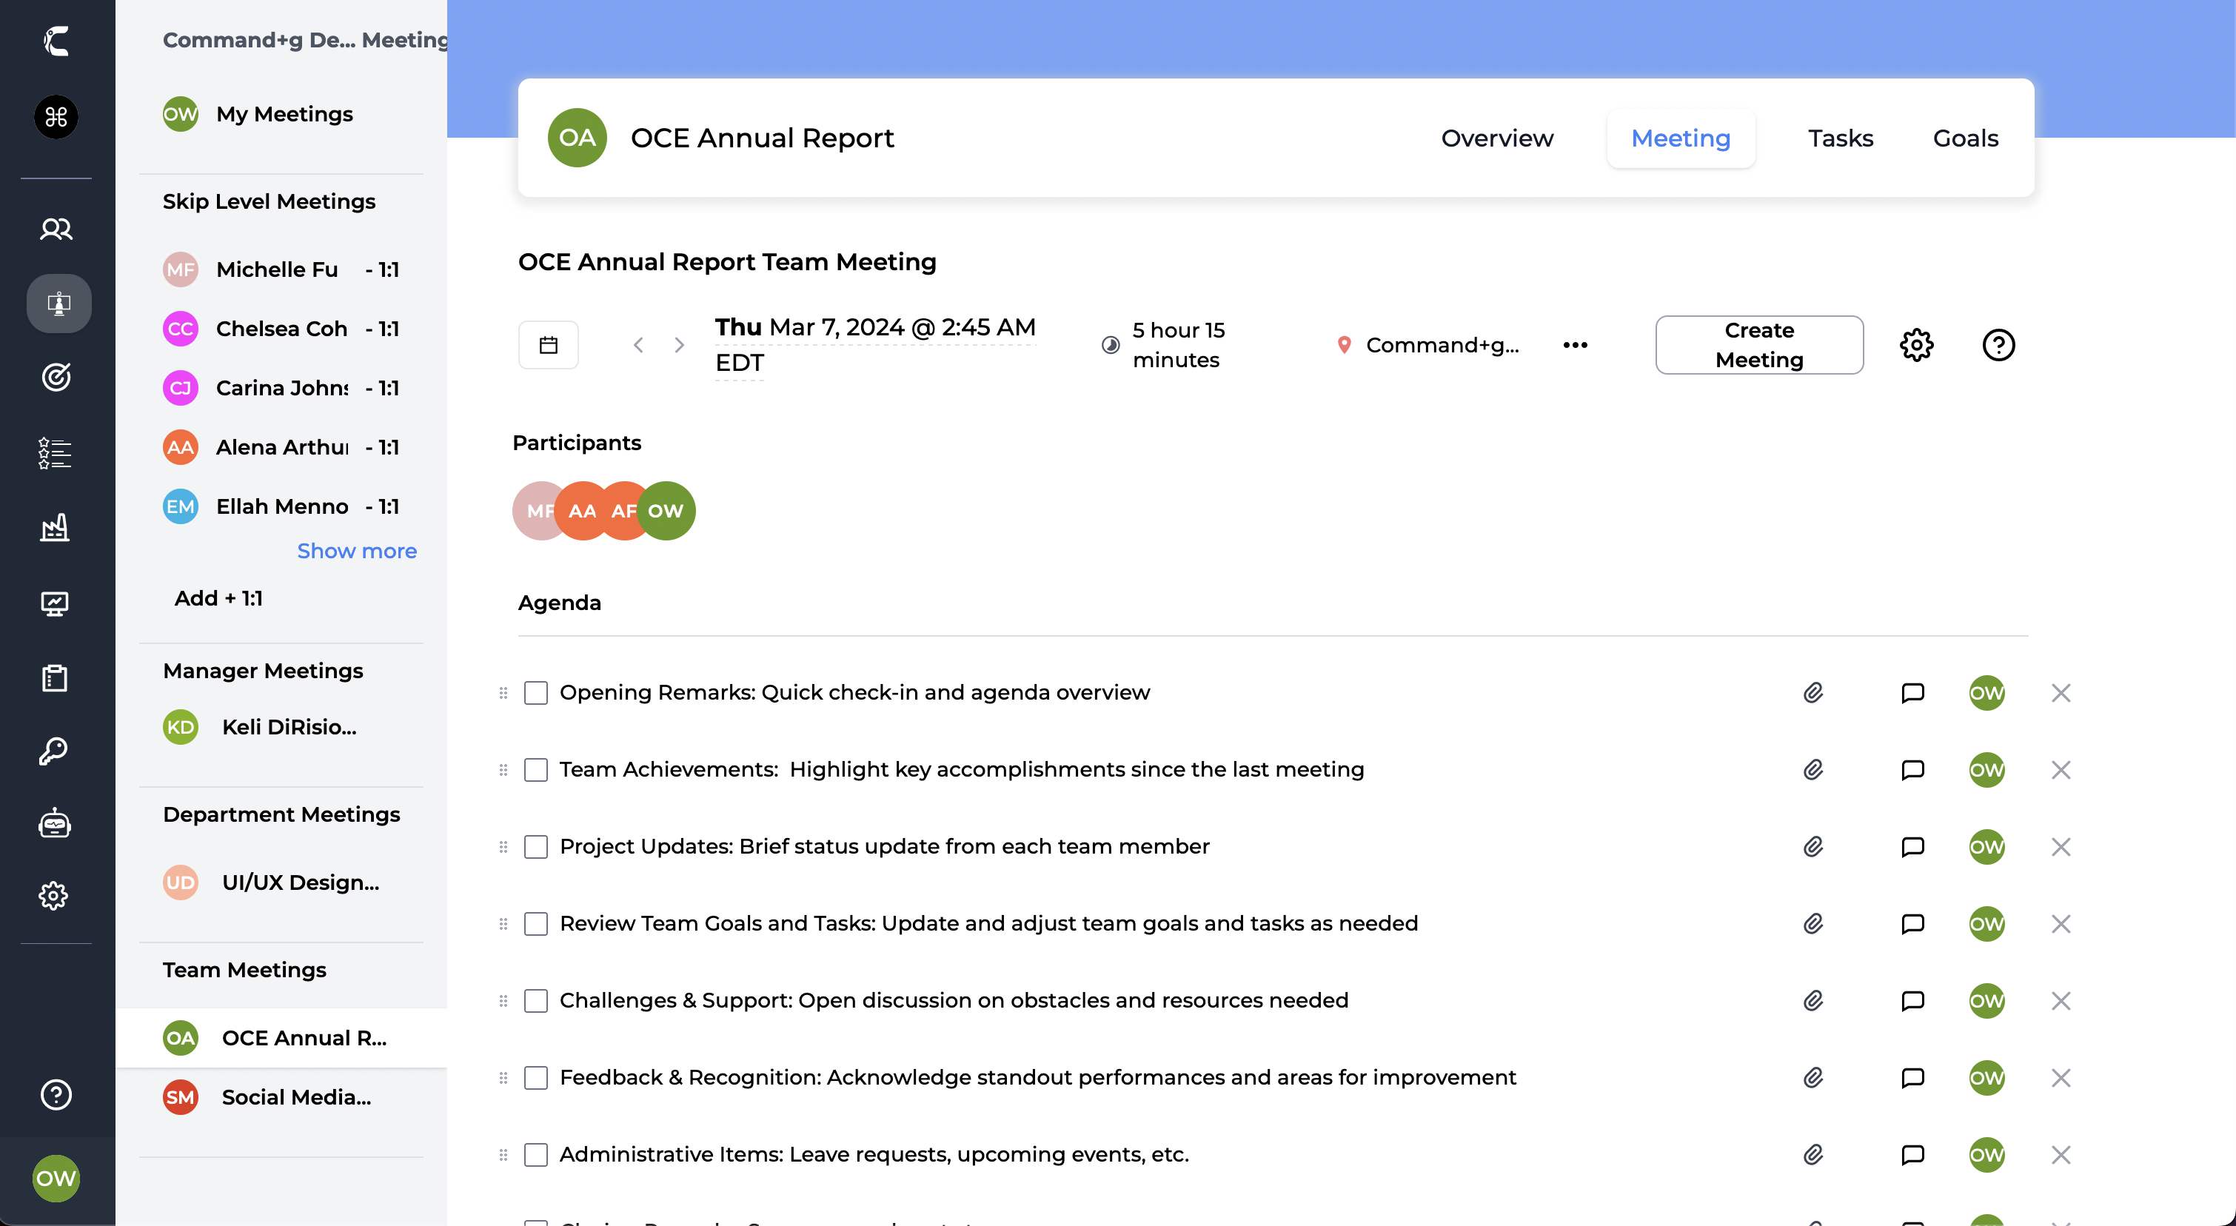Mark Administrative Items as done
Image resolution: width=2236 pixels, height=1226 pixels.
(535, 1154)
